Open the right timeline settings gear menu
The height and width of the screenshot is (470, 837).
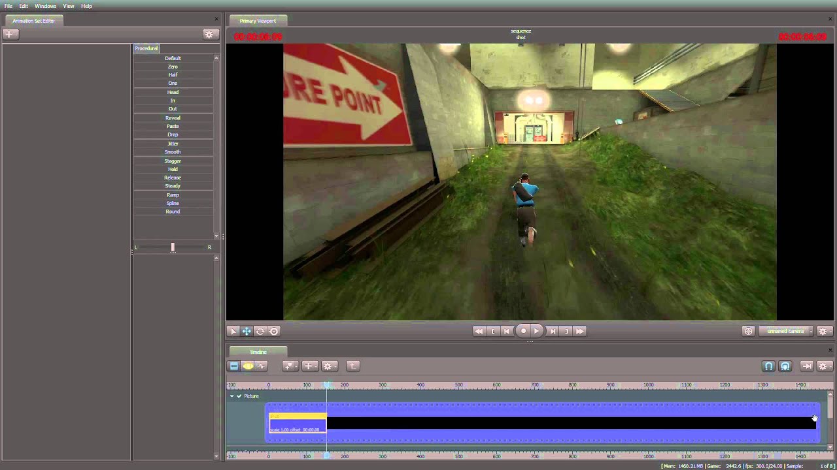825,366
